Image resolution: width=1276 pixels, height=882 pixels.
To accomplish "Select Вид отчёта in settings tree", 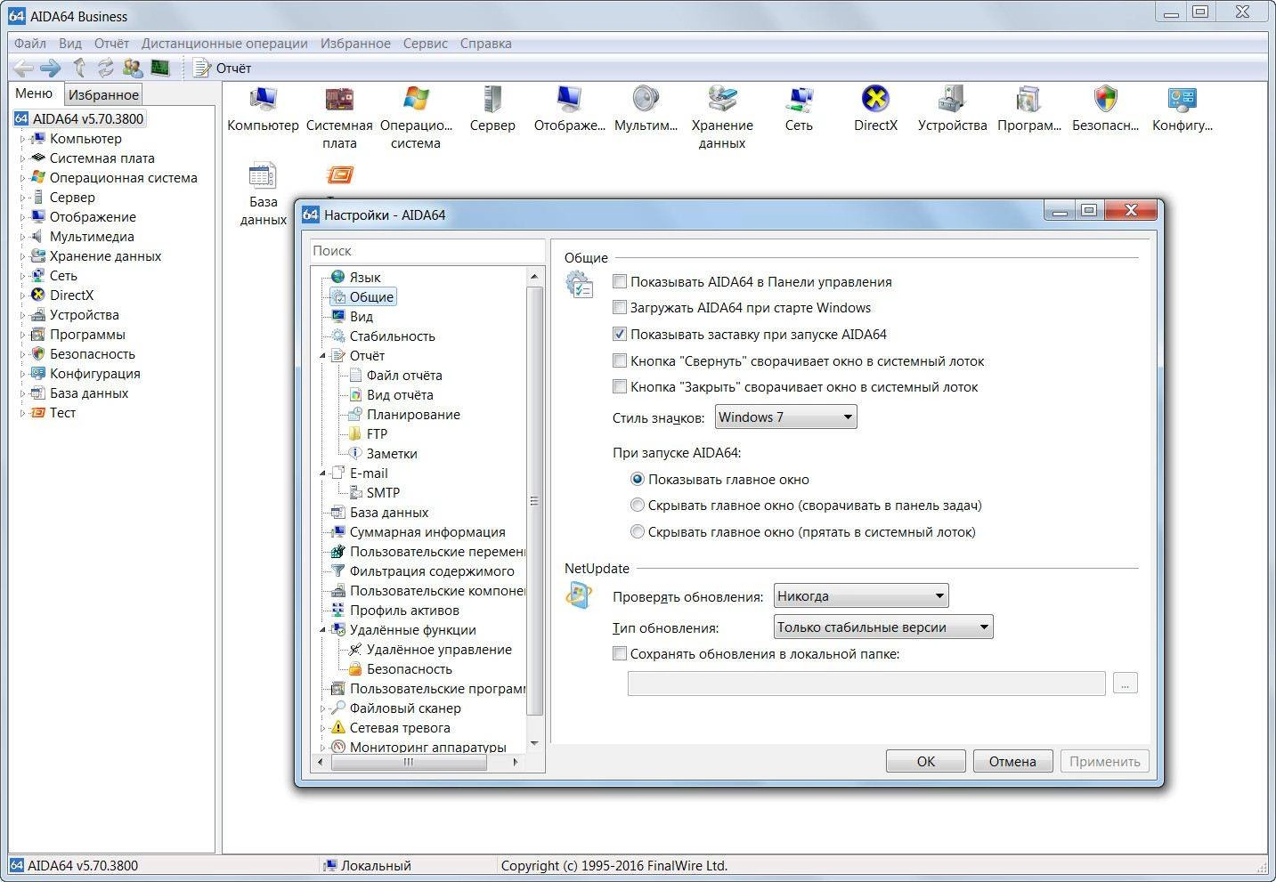I will (400, 394).
